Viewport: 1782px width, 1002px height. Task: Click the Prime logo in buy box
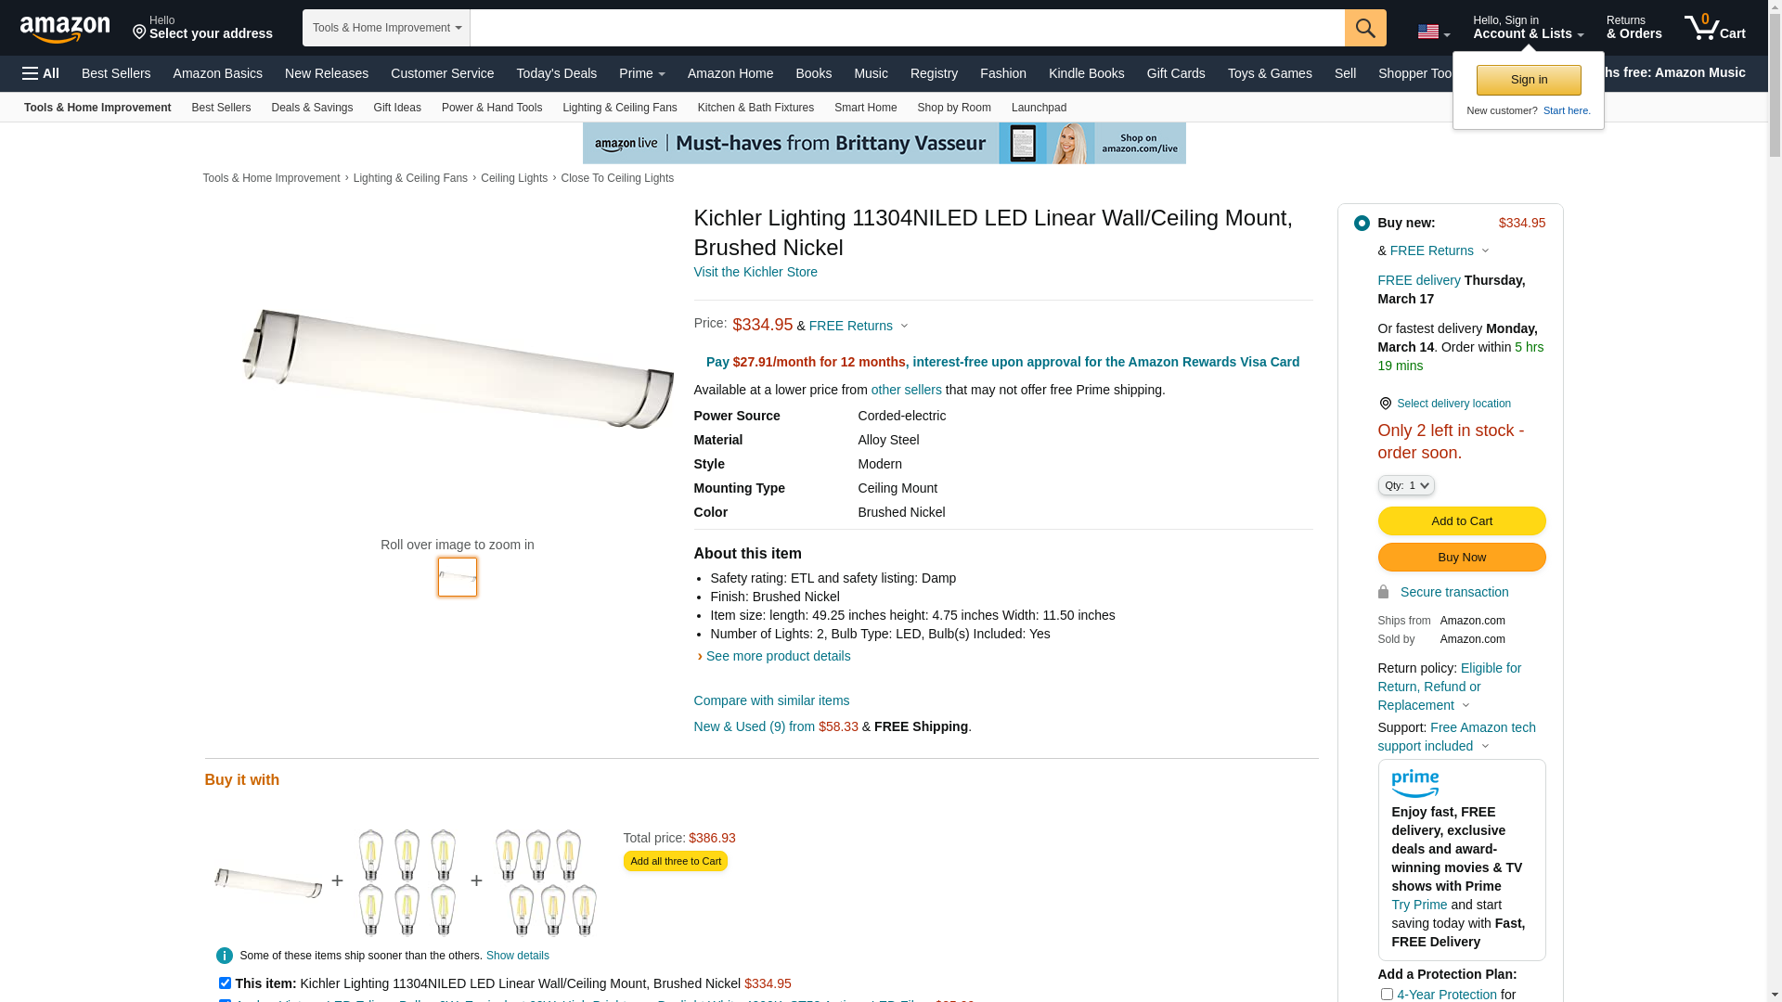[1415, 784]
